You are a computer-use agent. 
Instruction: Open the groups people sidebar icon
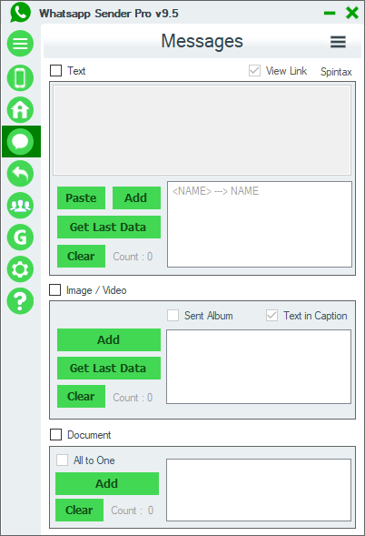click(20, 206)
